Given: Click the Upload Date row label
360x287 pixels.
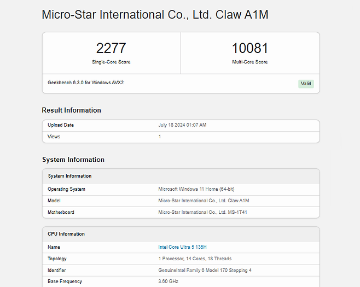Looking at the screenshot, I should coord(61,125).
